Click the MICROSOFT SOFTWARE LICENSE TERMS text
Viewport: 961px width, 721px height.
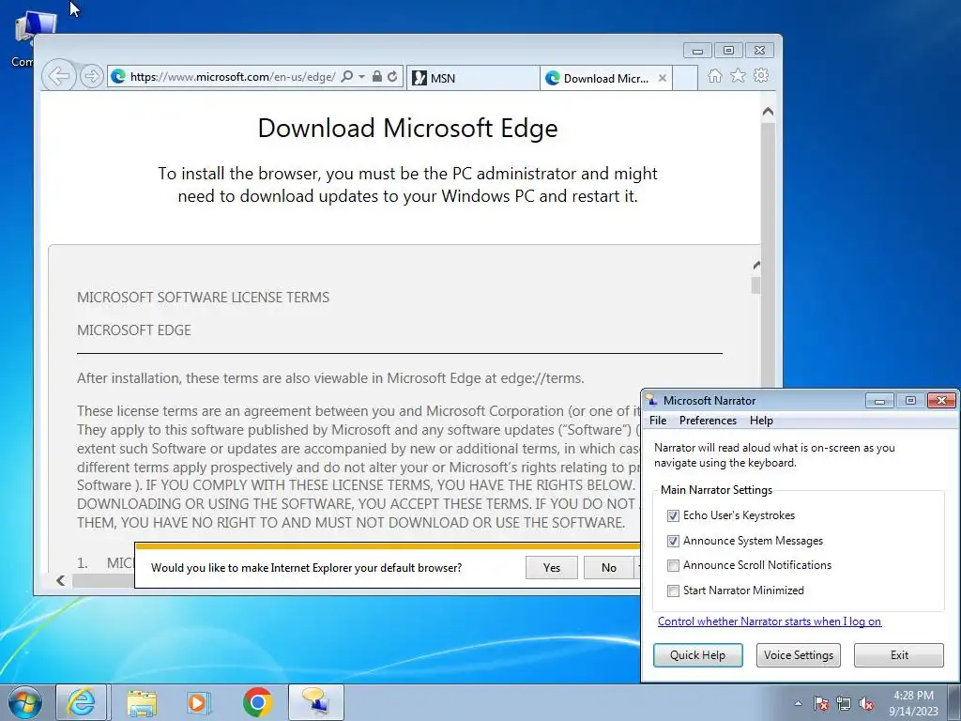click(203, 298)
